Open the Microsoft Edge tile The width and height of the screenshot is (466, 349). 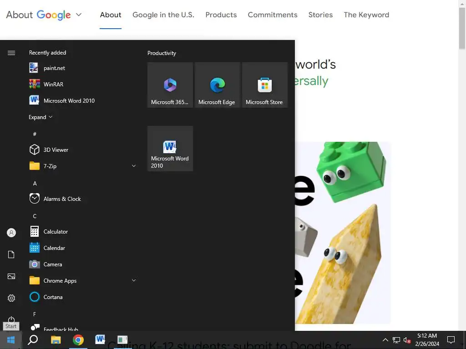[217, 85]
